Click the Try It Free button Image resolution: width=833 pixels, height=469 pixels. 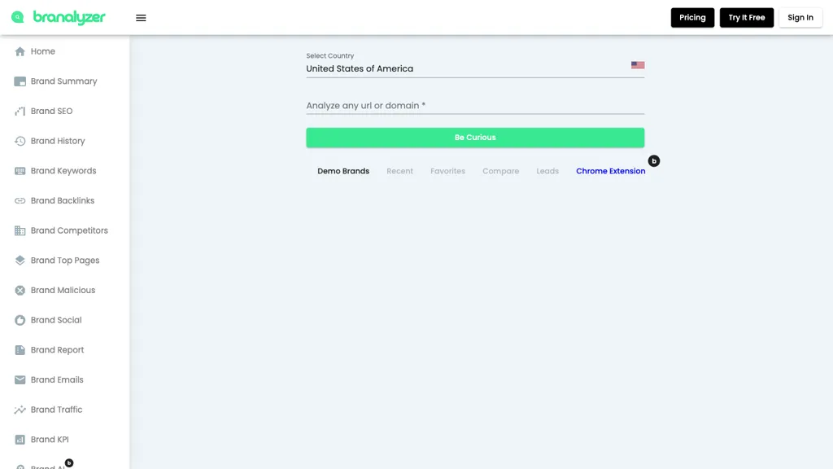(747, 18)
